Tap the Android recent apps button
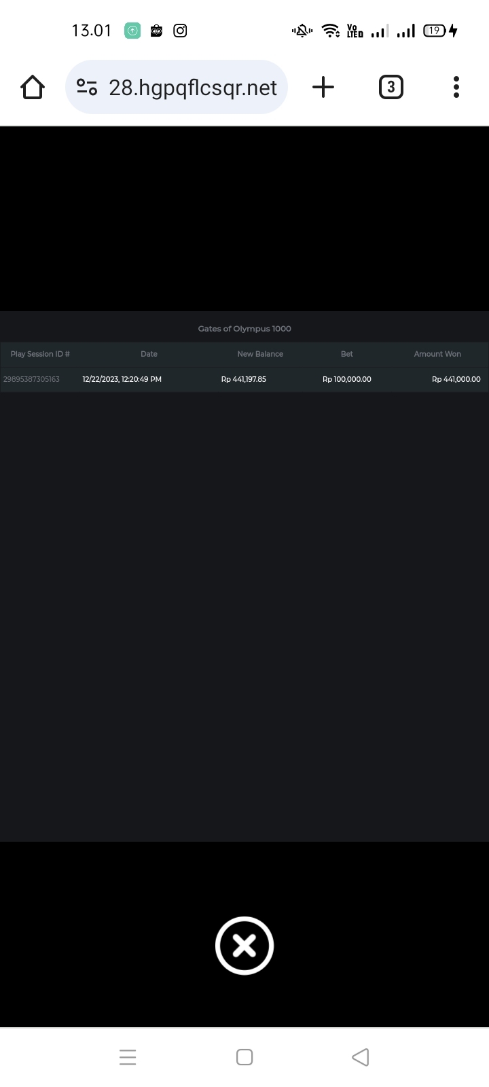 pyautogui.click(x=128, y=1057)
